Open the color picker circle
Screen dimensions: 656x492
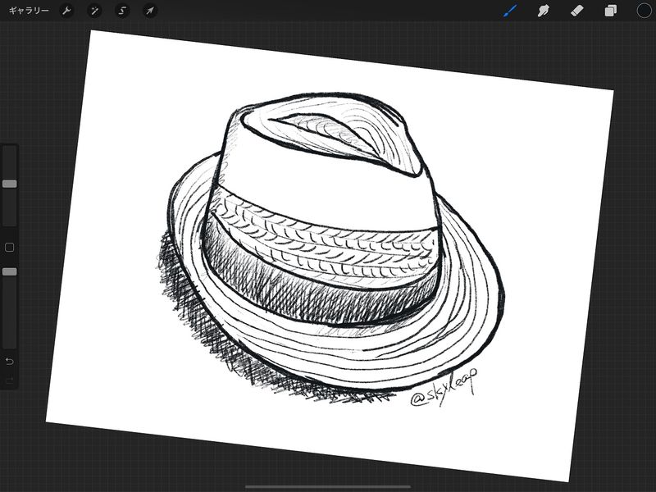(x=644, y=11)
